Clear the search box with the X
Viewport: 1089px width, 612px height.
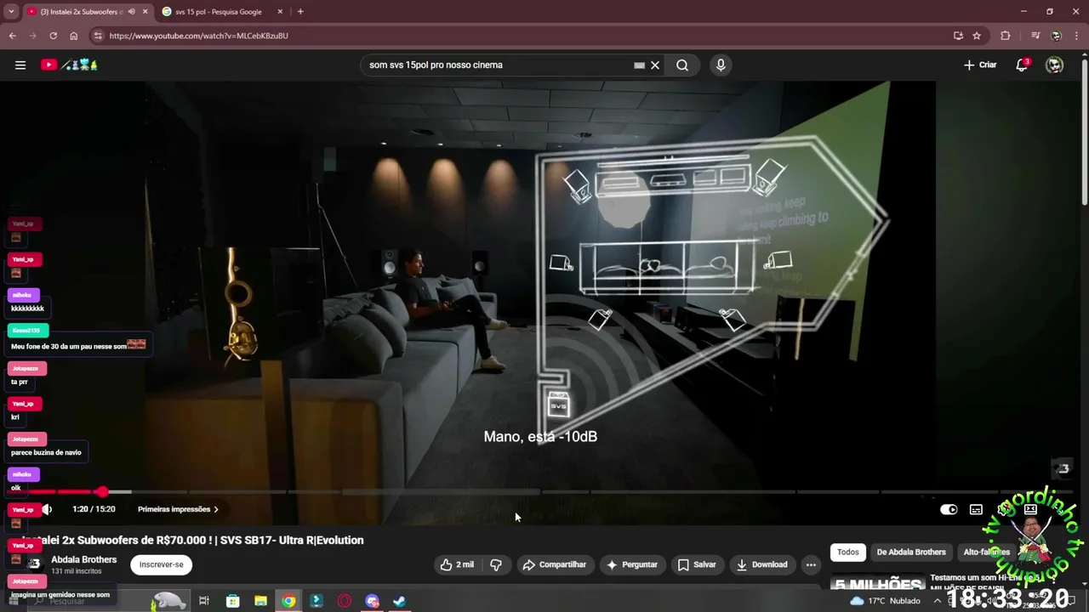click(x=655, y=65)
